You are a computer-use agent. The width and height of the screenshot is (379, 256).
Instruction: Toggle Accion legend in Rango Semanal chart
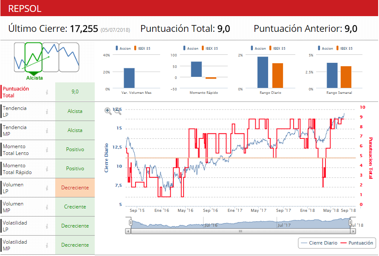coord(325,48)
